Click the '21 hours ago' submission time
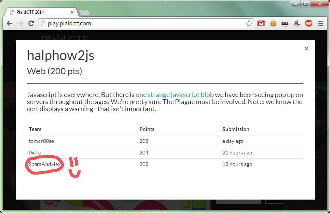Screen dimensions: 330x213 (x=237, y=153)
